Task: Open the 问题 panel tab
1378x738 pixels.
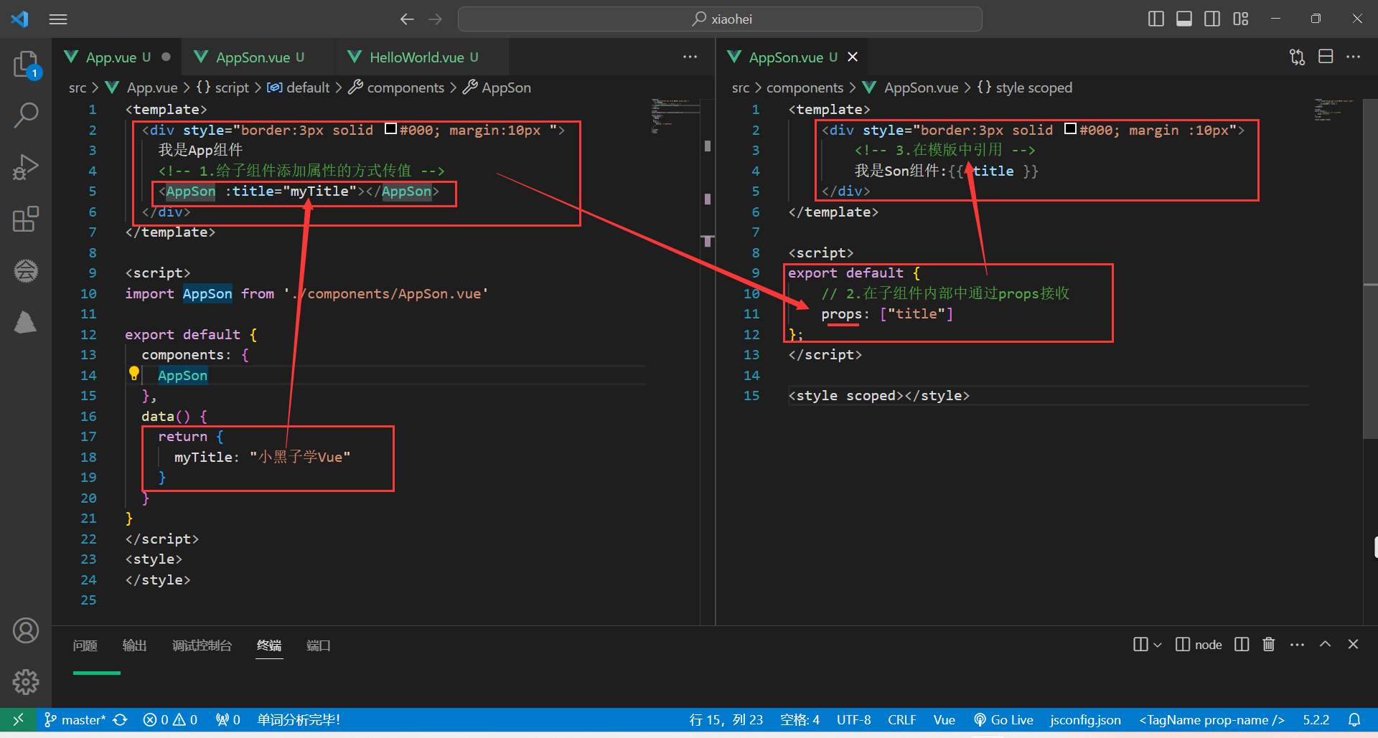Action: click(x=85, y=645)
